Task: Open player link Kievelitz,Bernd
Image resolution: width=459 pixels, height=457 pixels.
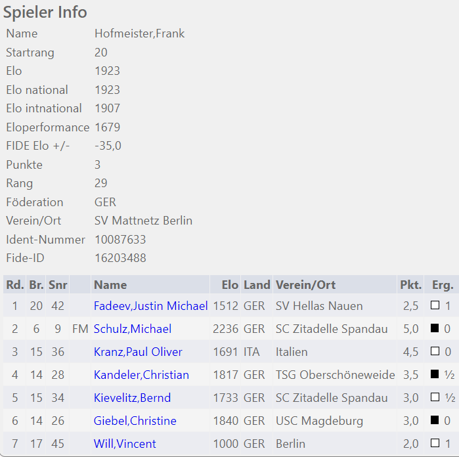Action: [x=132, y=397]
